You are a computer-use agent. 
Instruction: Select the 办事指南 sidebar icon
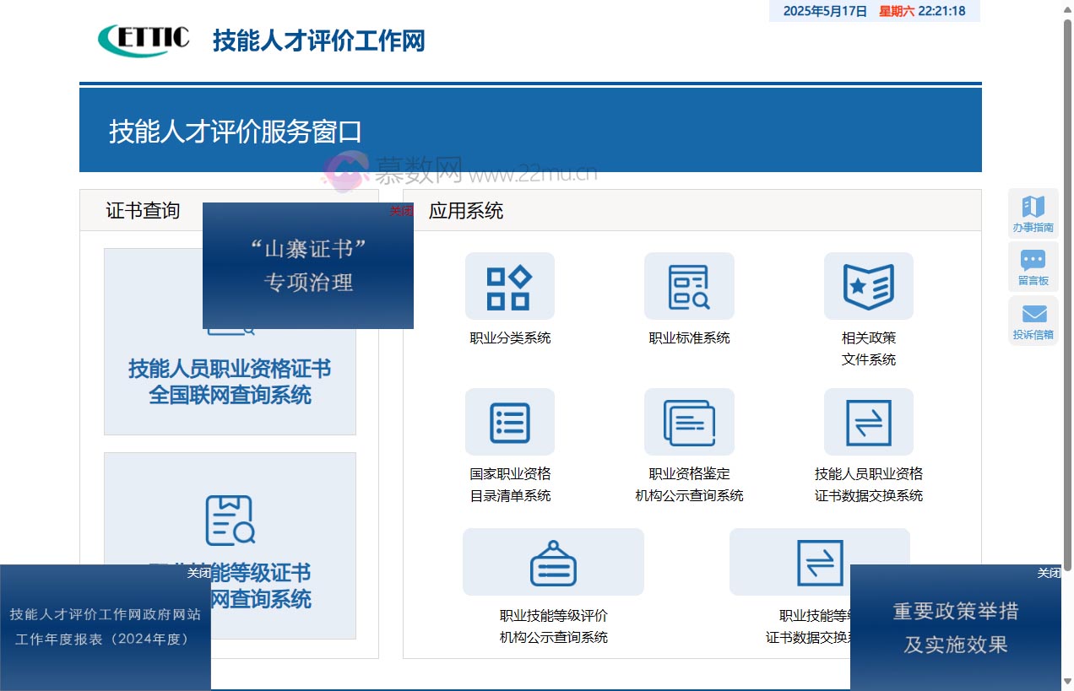(x=1033, y=212)
